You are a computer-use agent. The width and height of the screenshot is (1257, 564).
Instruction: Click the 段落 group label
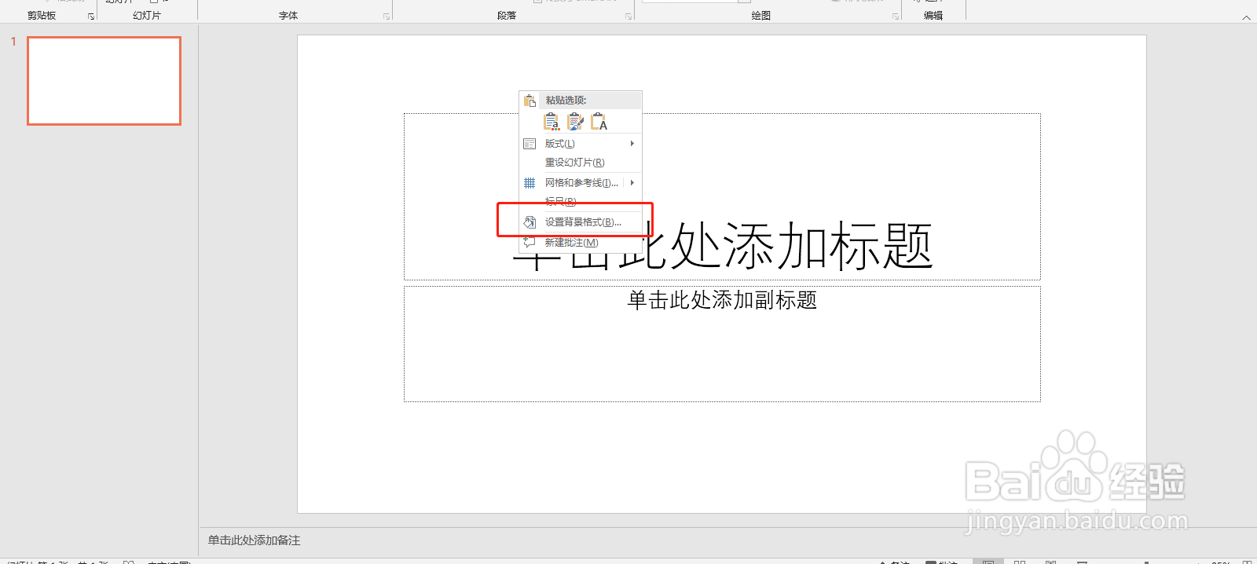(x=507, y=16)
